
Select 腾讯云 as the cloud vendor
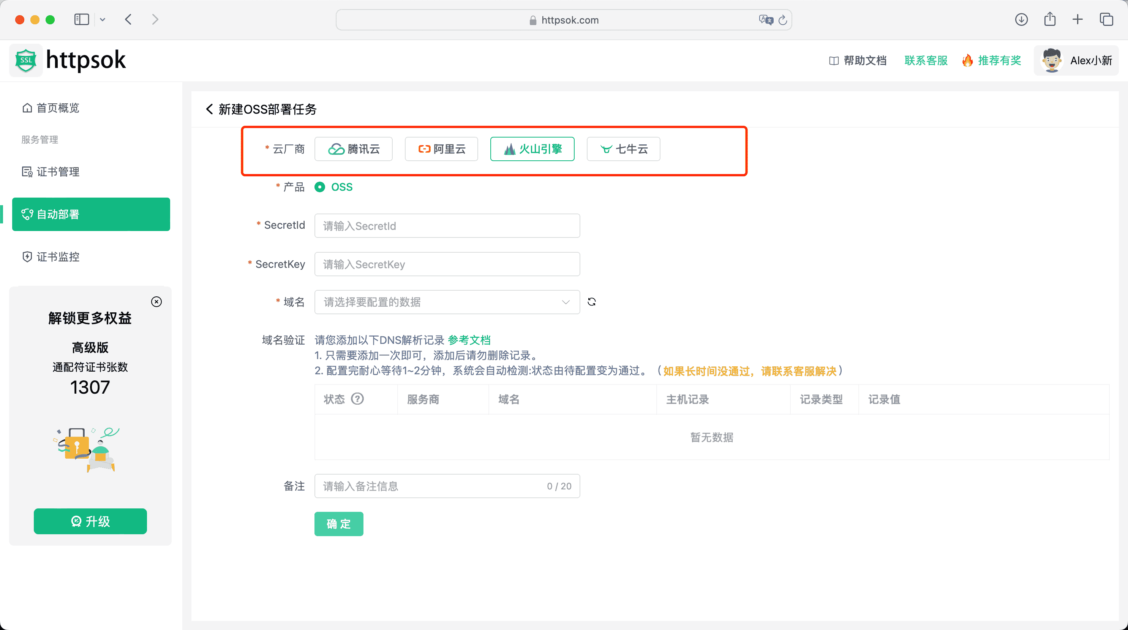click(353, 149)
